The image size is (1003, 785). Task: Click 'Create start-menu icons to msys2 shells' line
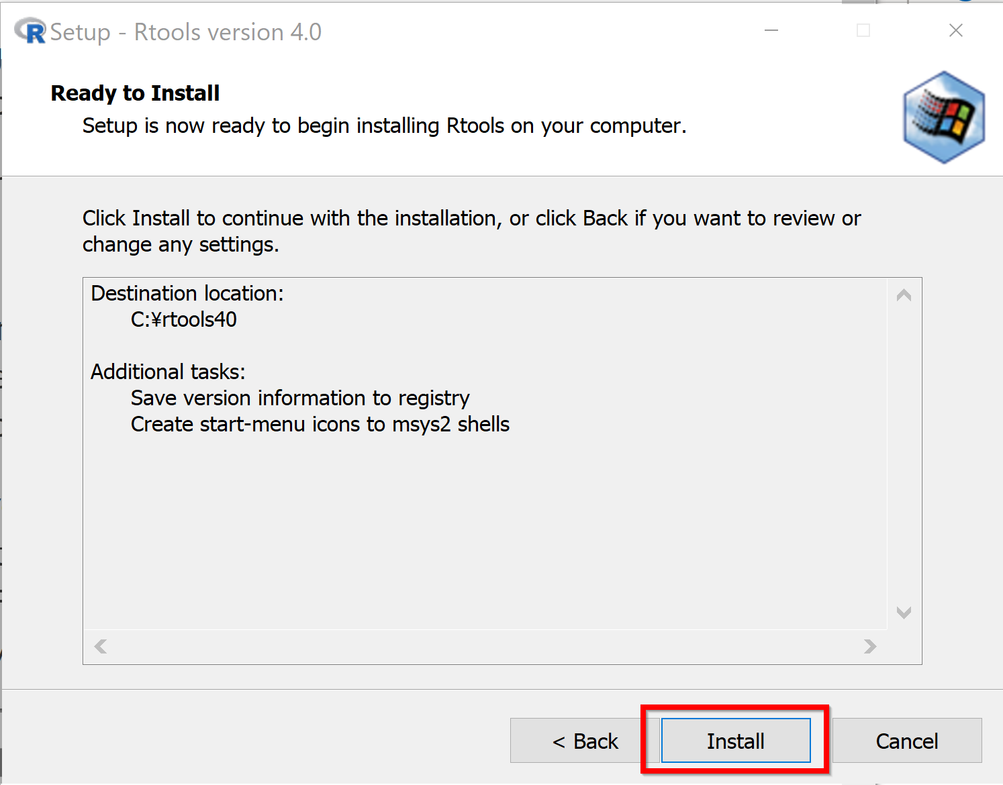320,424
